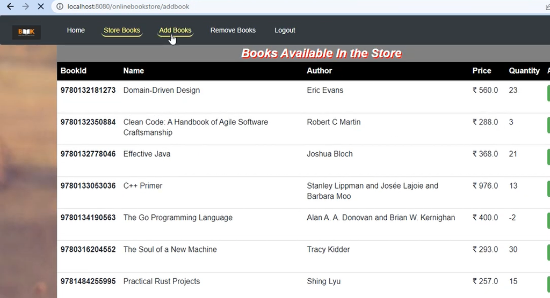Image resolution: width=550 pixels, height=298 pixels.
Task: Click price ₹ 257.0
Action: coord(485,281)
